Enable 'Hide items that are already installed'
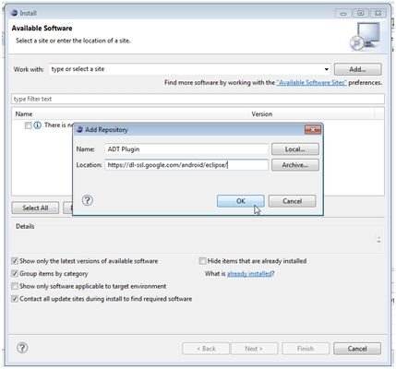Viewport: 396px width, 369px height. [202, 261]
